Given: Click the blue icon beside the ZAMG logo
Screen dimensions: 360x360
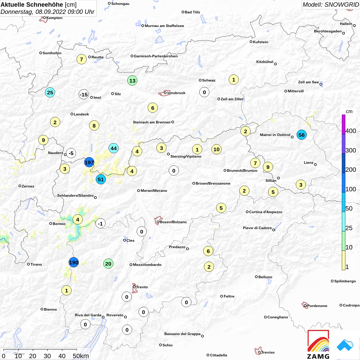Looking at the screenshot, I should coord(345,345).
